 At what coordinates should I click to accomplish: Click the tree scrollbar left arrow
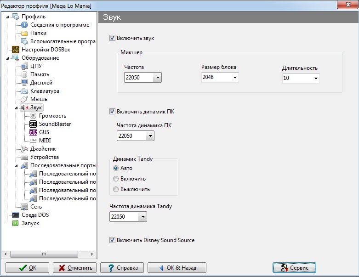coord(6,254)
